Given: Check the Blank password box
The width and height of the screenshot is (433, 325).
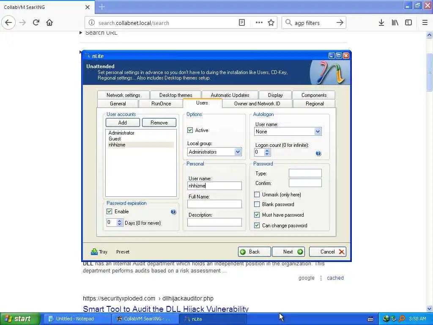Looking at the screenshot, I should click(257, 204).
